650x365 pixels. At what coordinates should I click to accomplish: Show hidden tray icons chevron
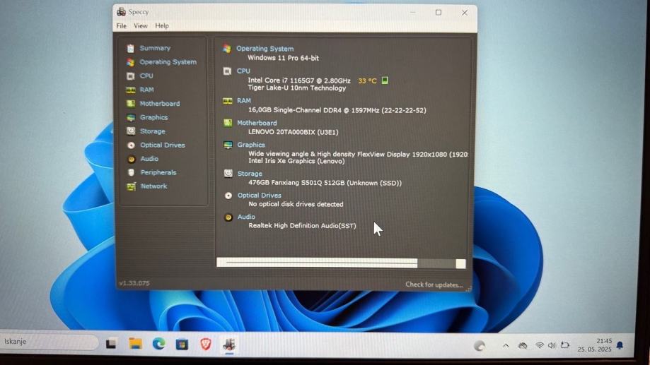[x=506, y=345]
